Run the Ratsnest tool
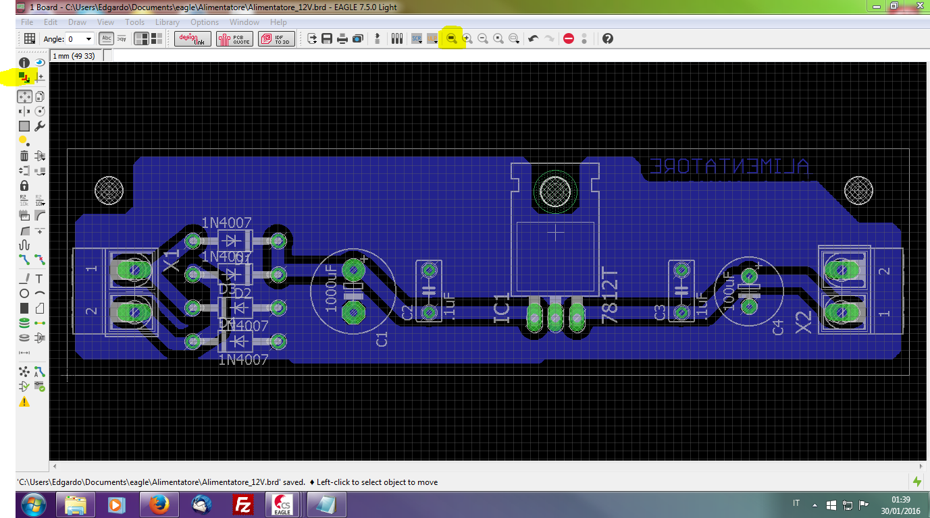 click(x=24, y=372)
